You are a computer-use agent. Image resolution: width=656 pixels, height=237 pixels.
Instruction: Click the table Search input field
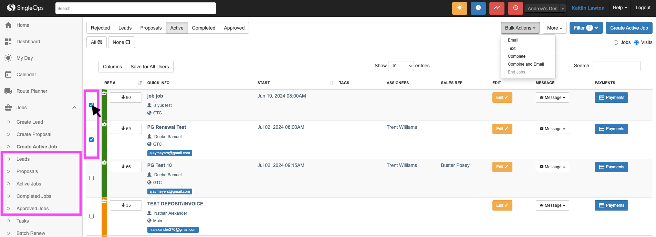tap(616, 66)
